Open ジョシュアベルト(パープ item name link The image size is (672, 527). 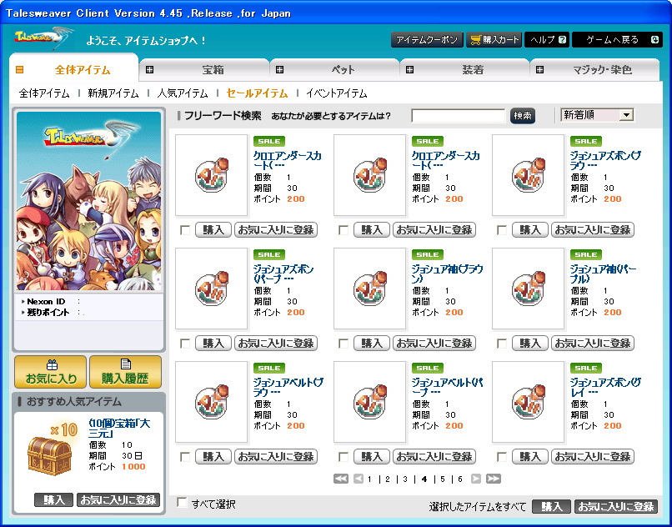[x=447, y=387]
